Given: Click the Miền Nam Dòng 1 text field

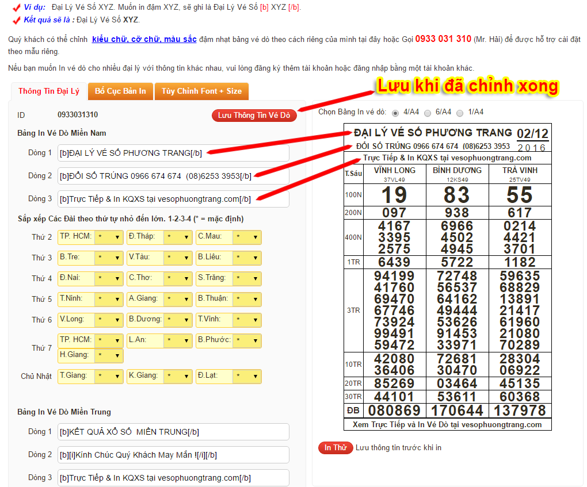Looking at the screenshot, I should pyautogui.click(x=174, y=153).
